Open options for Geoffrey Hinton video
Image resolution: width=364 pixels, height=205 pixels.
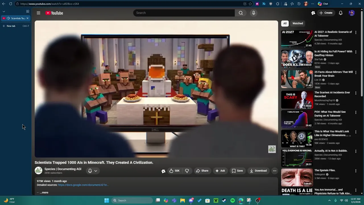click(x=355, y=52)
